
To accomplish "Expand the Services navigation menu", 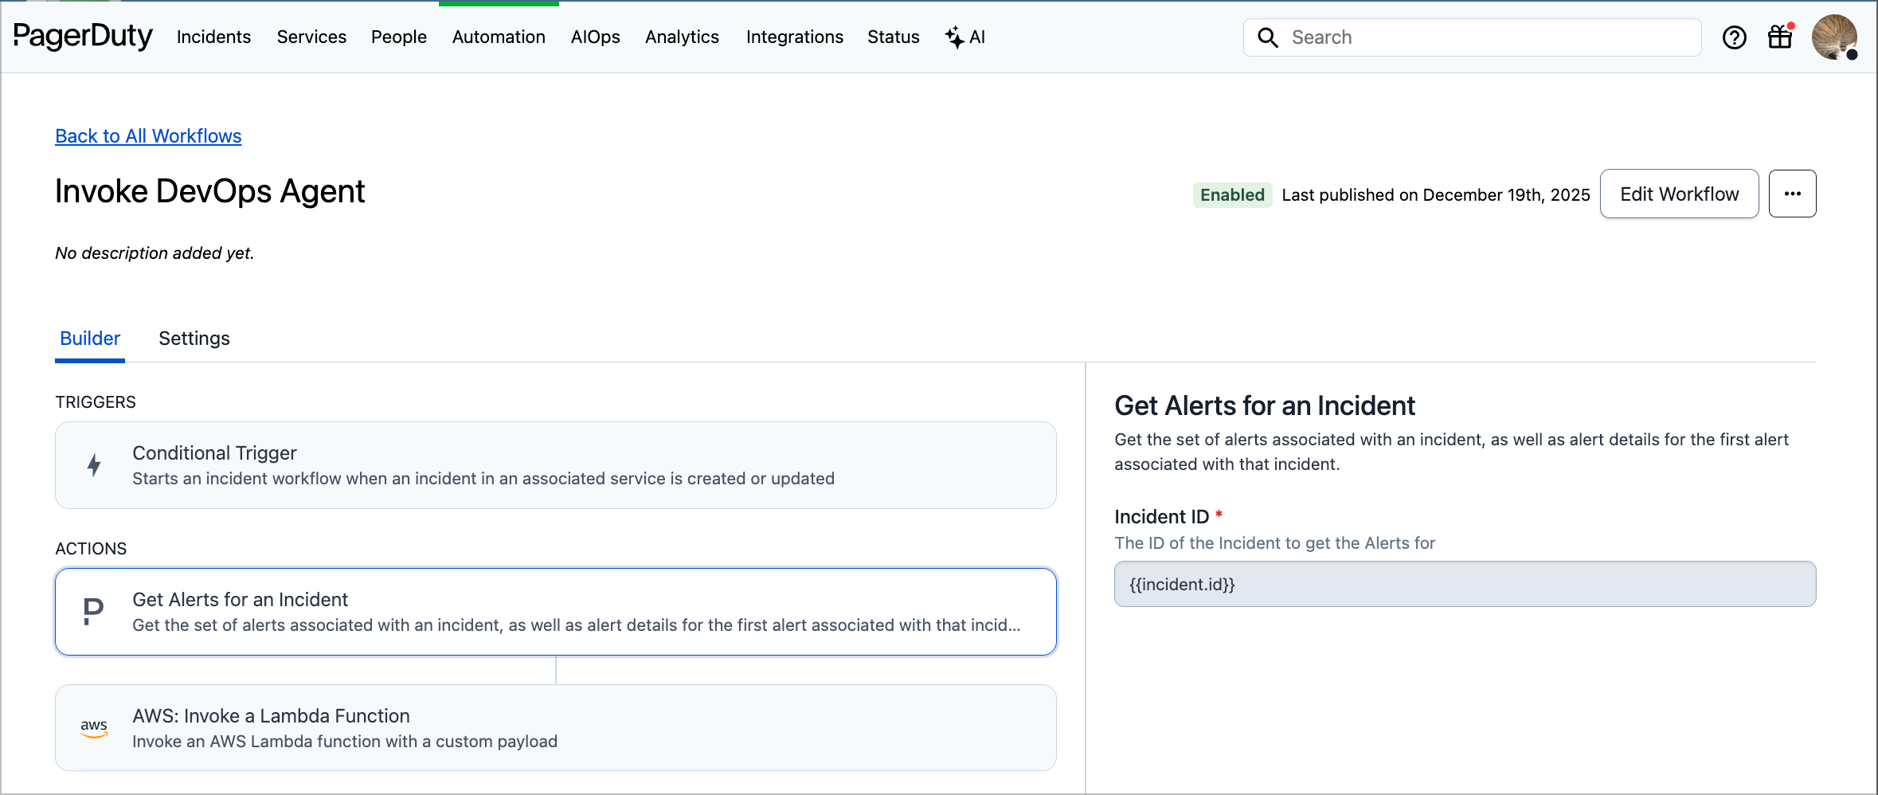I will point(311,37).
